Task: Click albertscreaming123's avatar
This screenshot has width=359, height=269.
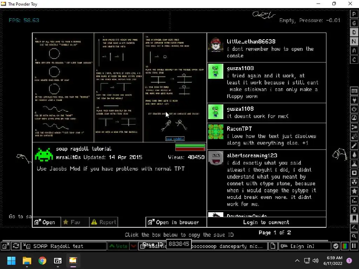Action: click(216, 158)
